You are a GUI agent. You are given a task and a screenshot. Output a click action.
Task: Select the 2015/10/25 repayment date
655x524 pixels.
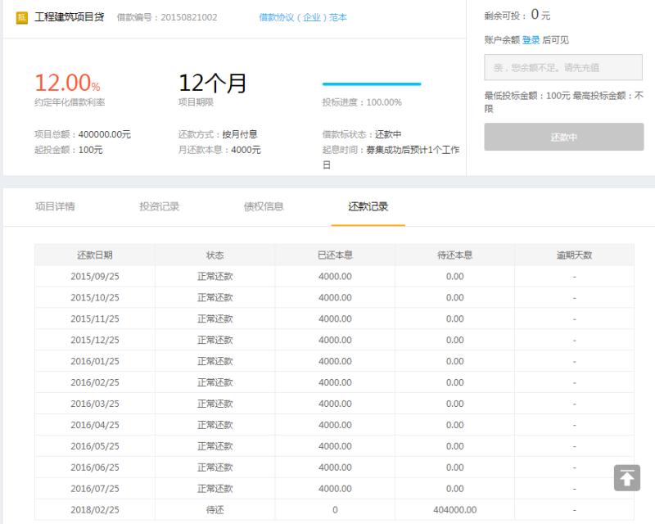pos(95,297)
